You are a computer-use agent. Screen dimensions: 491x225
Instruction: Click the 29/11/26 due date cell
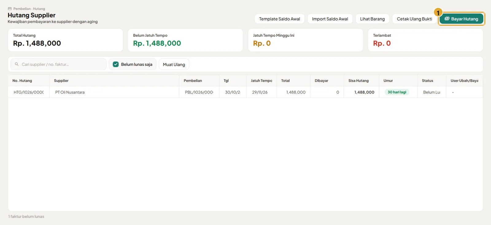[261, 92]
